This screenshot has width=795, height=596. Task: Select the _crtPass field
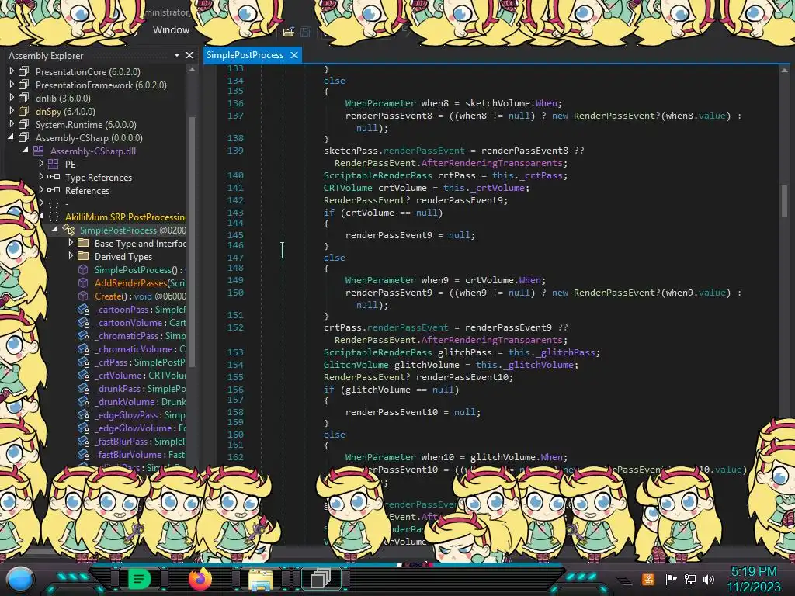140,362
